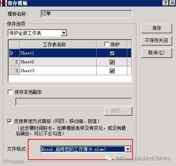Click the 浏览 browse button
Screen dimensions: 176x166
pos(118,111)
